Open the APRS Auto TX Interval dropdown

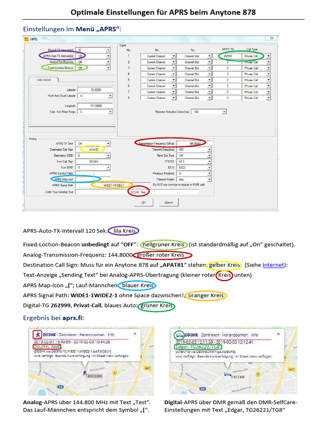[x=108, y=56]
